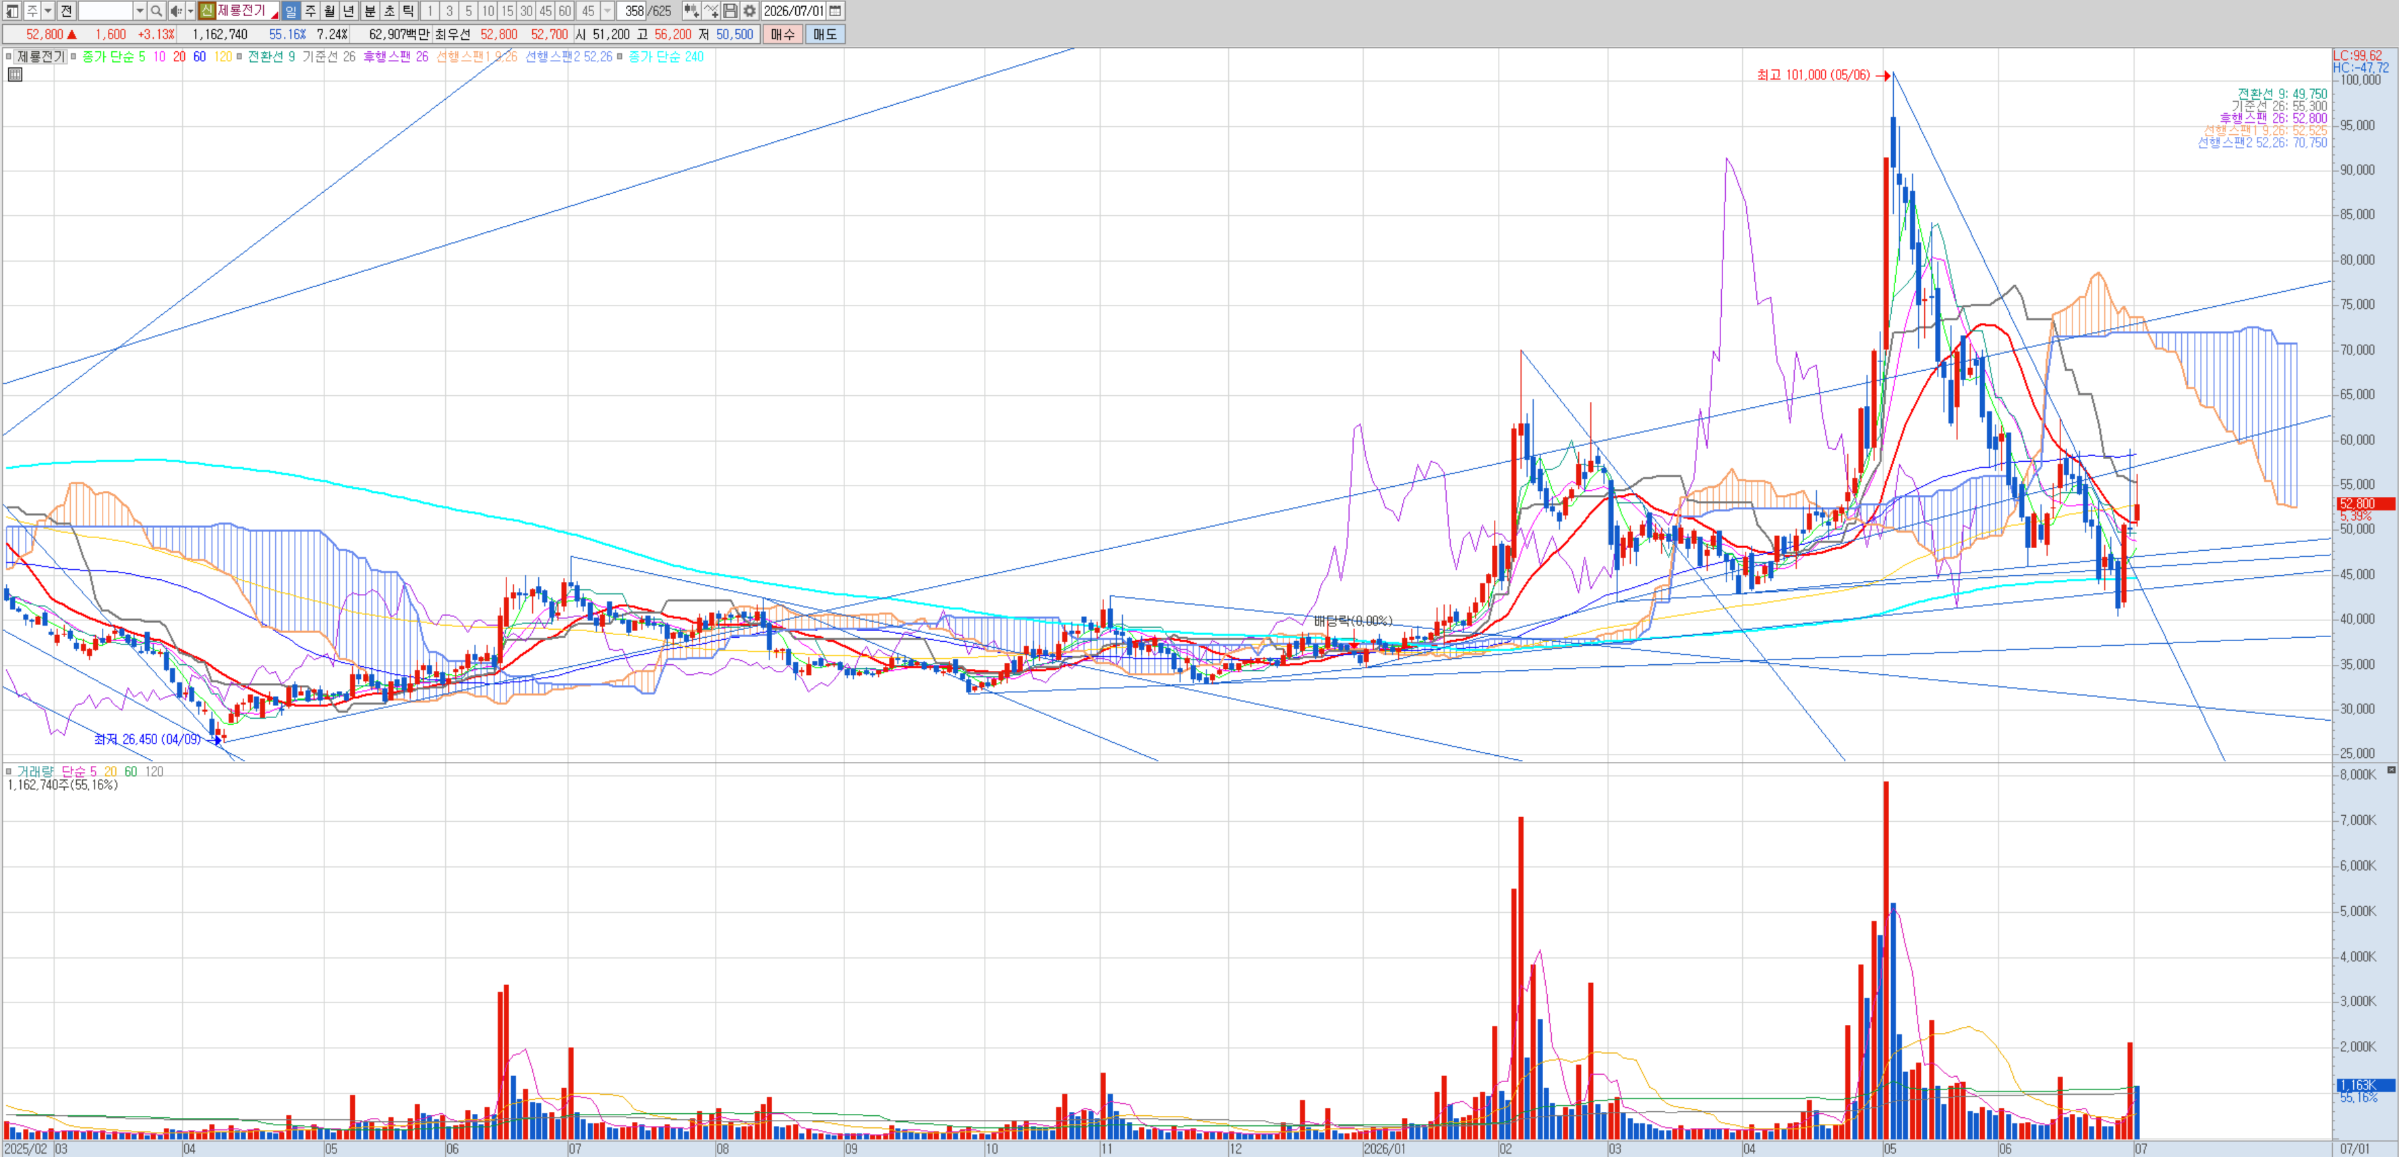Click the grid table icon below the legend
2399x1157 pixels.
(x=15, y=74)
